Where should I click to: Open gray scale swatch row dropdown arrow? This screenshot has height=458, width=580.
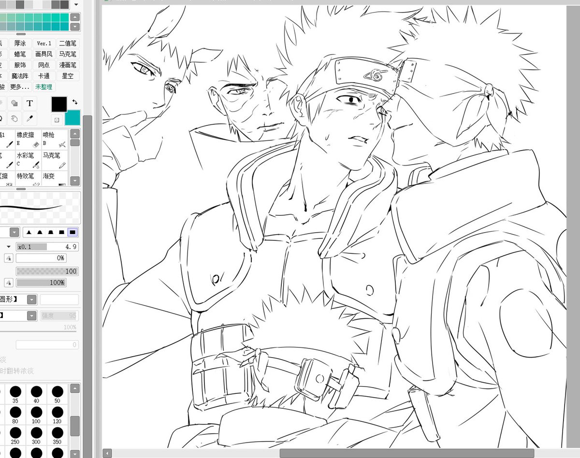click(76, 5)
